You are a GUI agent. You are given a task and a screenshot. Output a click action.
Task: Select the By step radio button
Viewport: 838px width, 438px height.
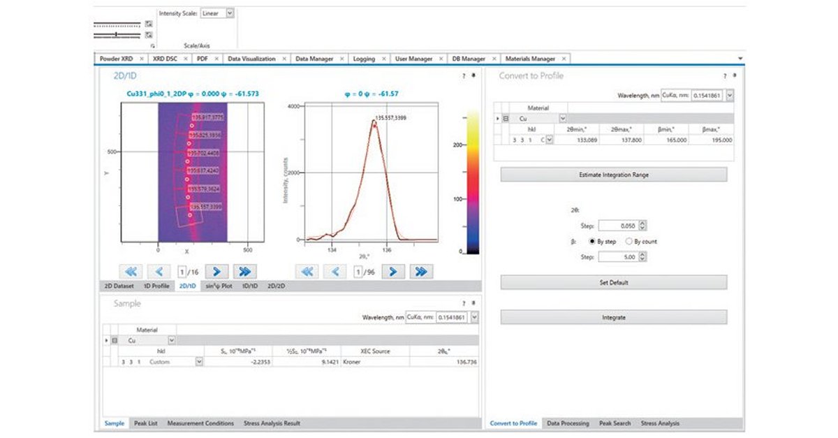(x=592, y=241)
